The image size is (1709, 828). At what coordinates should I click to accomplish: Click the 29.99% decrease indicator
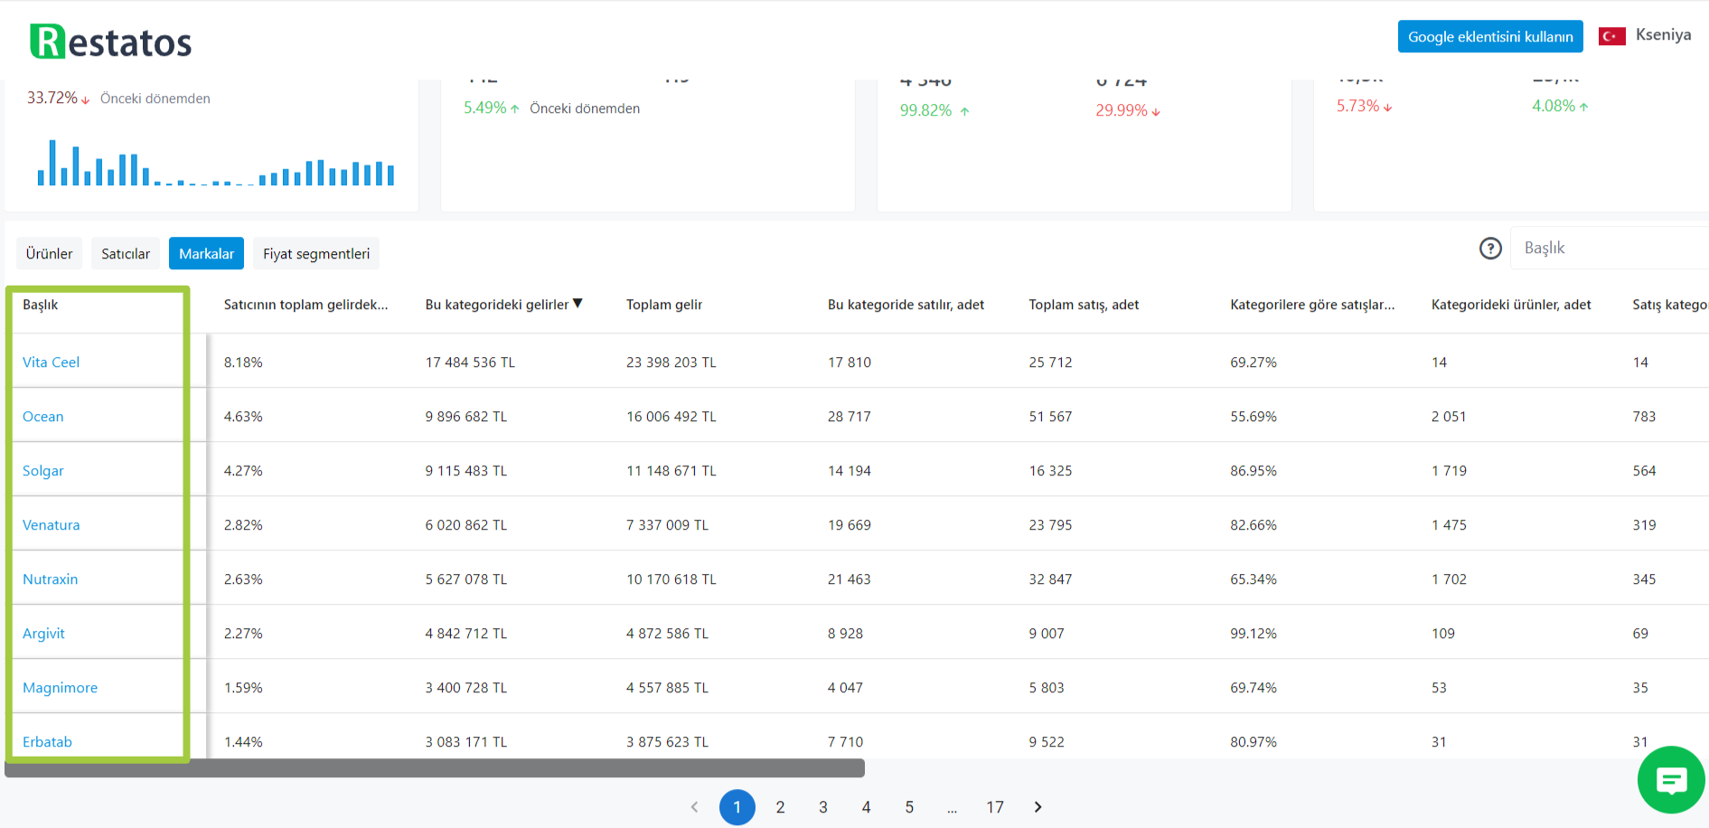pos(1128,110)
